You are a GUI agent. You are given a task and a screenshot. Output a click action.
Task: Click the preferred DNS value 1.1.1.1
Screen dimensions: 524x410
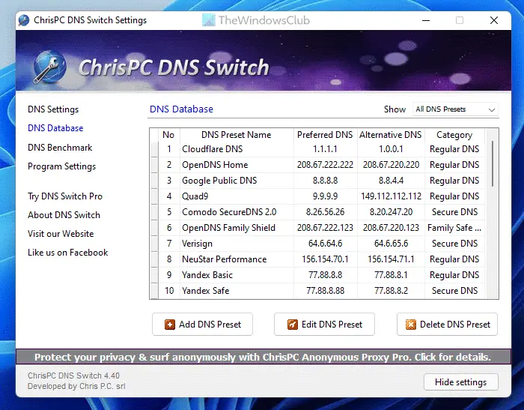(325, 149)
